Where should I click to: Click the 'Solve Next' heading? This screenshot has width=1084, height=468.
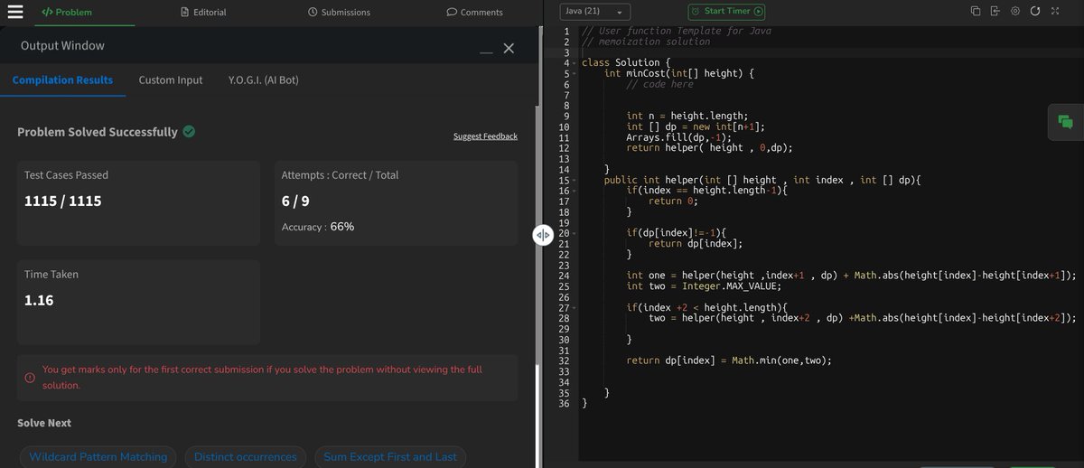(44, 423)
